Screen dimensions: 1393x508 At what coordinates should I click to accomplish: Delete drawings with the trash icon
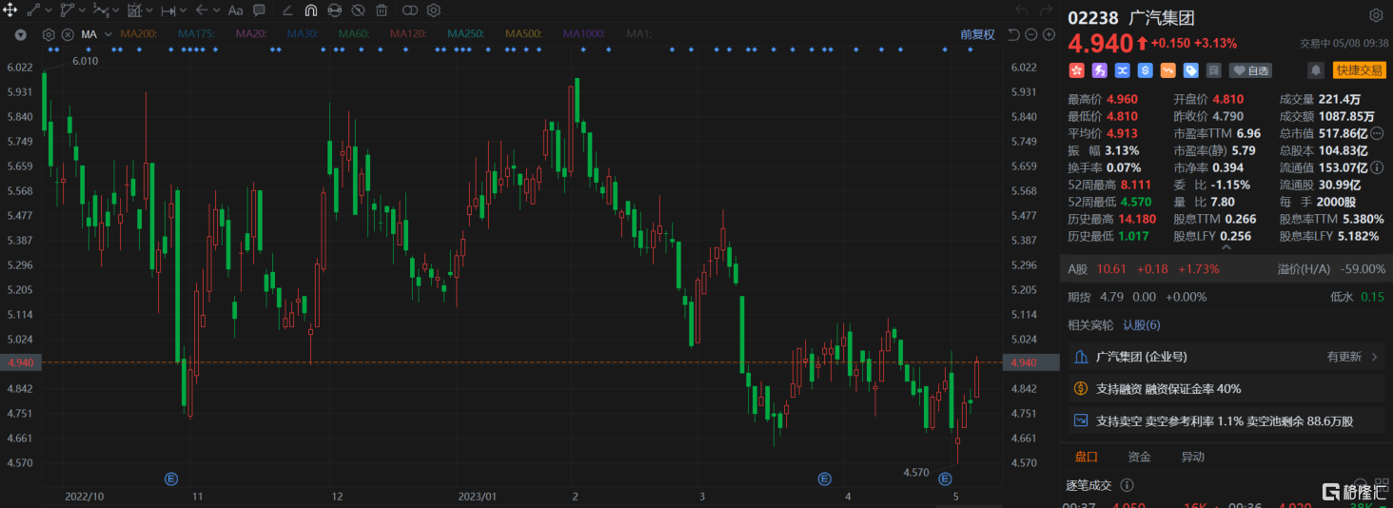point(382,11)
